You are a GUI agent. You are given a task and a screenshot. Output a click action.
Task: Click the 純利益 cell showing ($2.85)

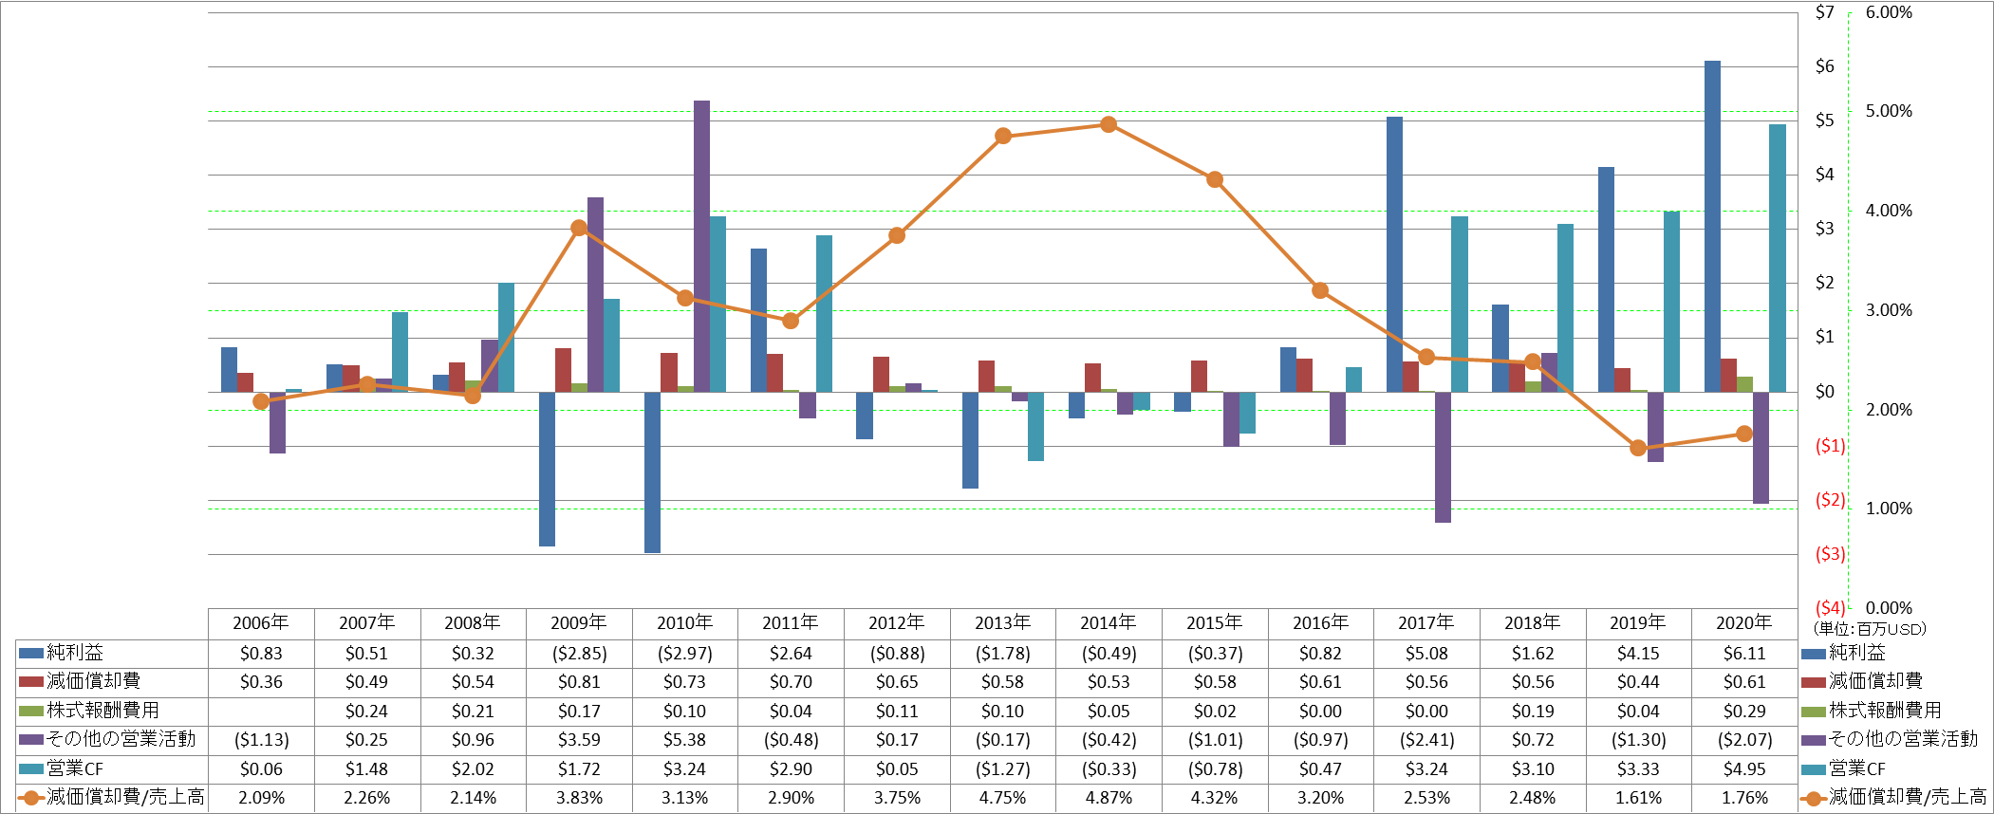[x=579, y=654]
